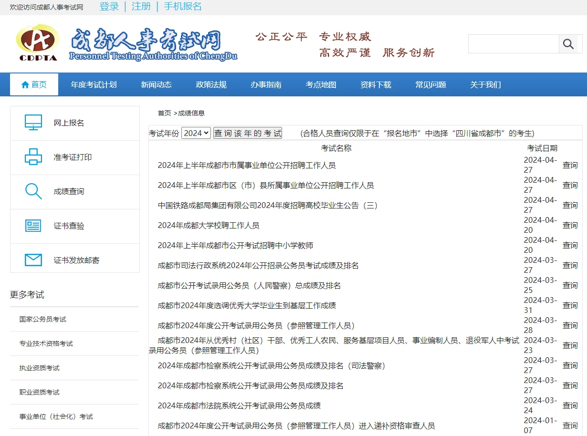Click the home icon in navigation bar
This screenshot has height=436, width=587.
click(x=25, y=84)
